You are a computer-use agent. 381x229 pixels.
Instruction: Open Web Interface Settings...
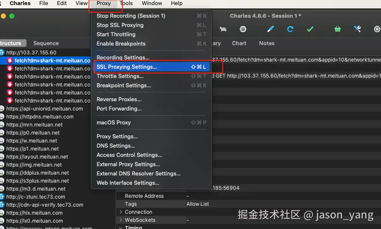(151, 183)
